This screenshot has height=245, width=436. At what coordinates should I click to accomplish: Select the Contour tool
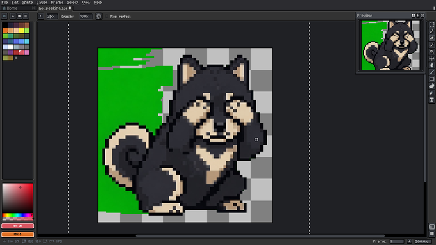(432, 86)
